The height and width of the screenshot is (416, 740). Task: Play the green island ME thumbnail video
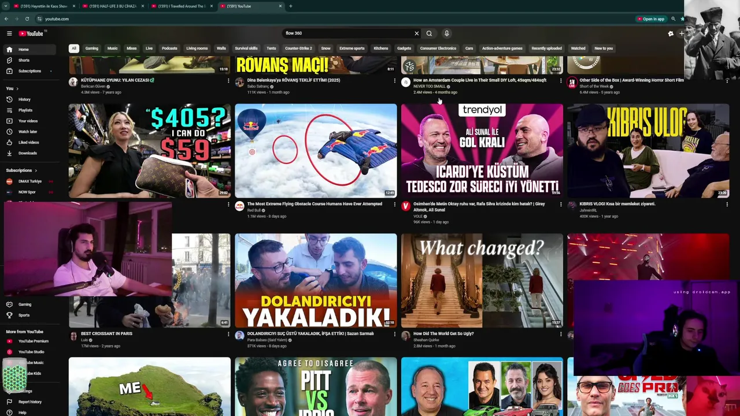point(150,387)
